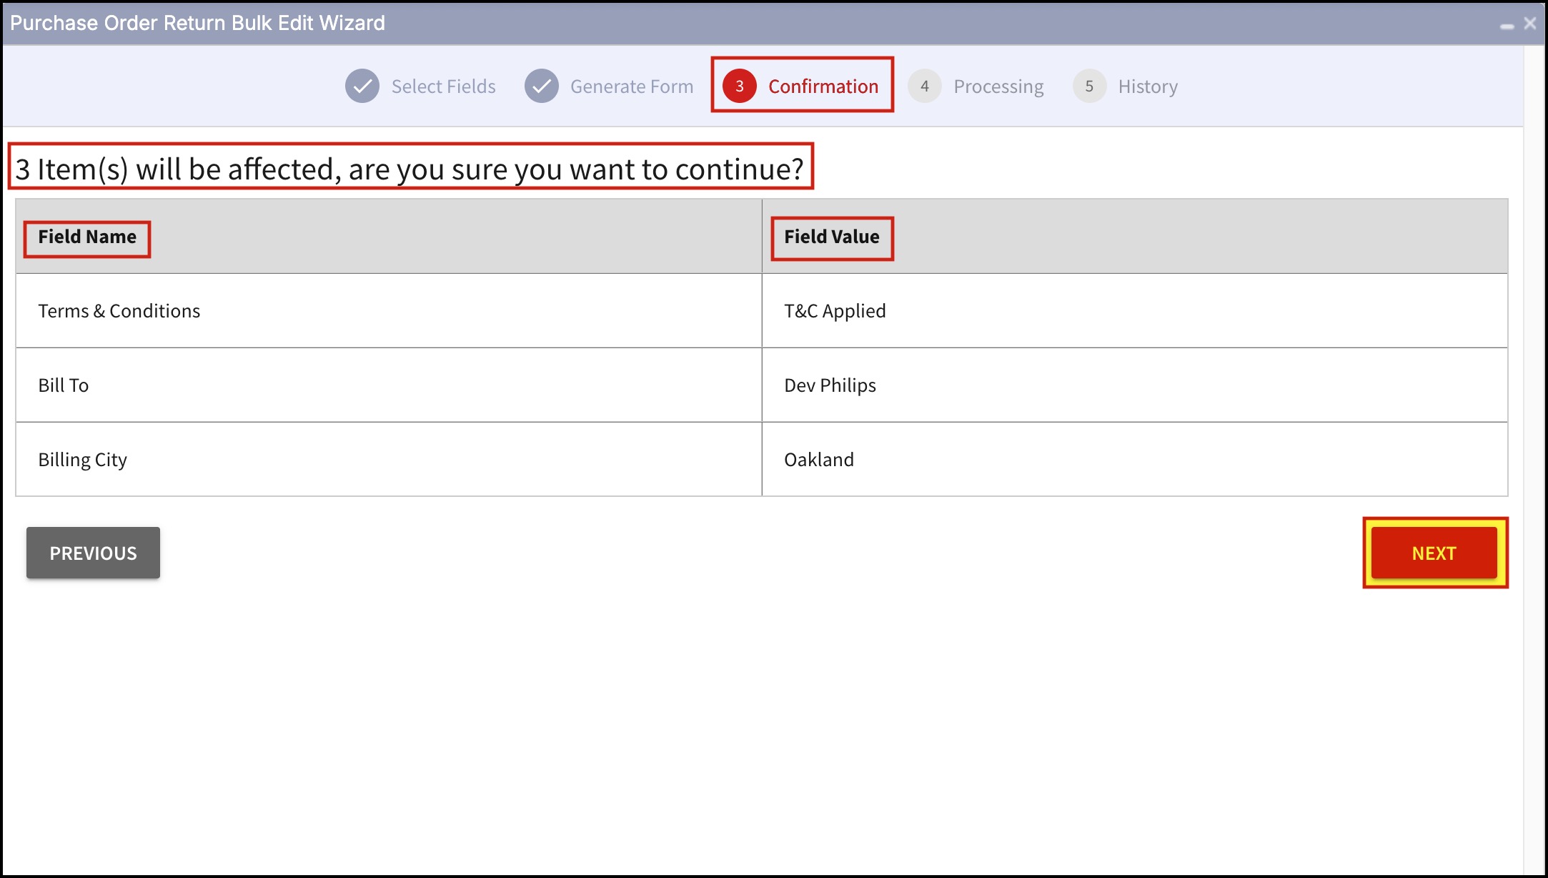
Task: Click the Select Fields checkmark icon
Action: pyautogui.click(x=362, y=87)
